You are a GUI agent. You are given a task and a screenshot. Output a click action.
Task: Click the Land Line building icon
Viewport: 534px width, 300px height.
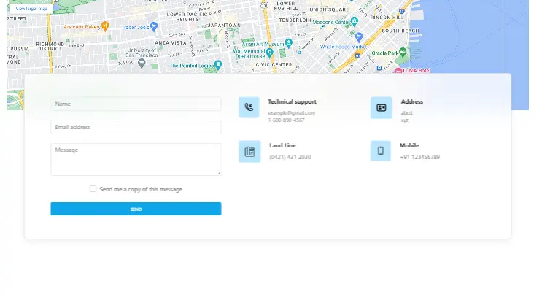[249, 151]
